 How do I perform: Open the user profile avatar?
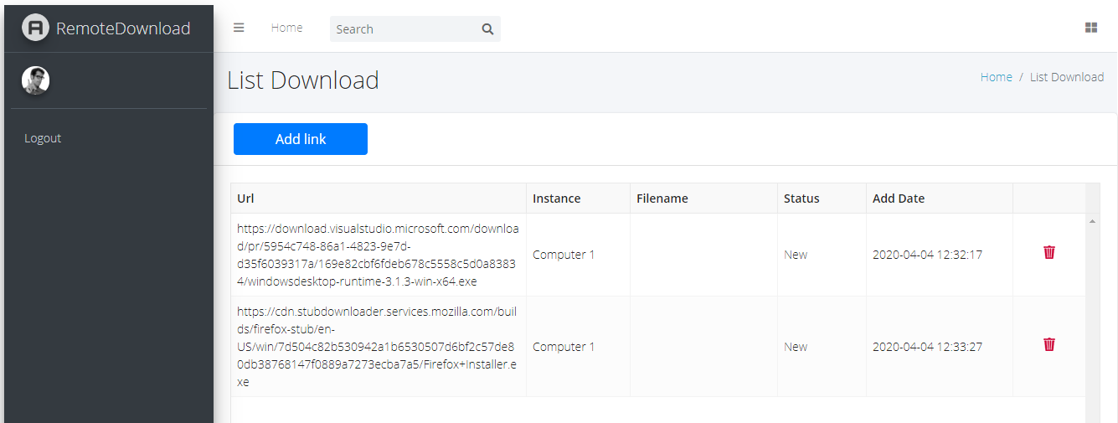pyautogui.click(x=35, y=80)
